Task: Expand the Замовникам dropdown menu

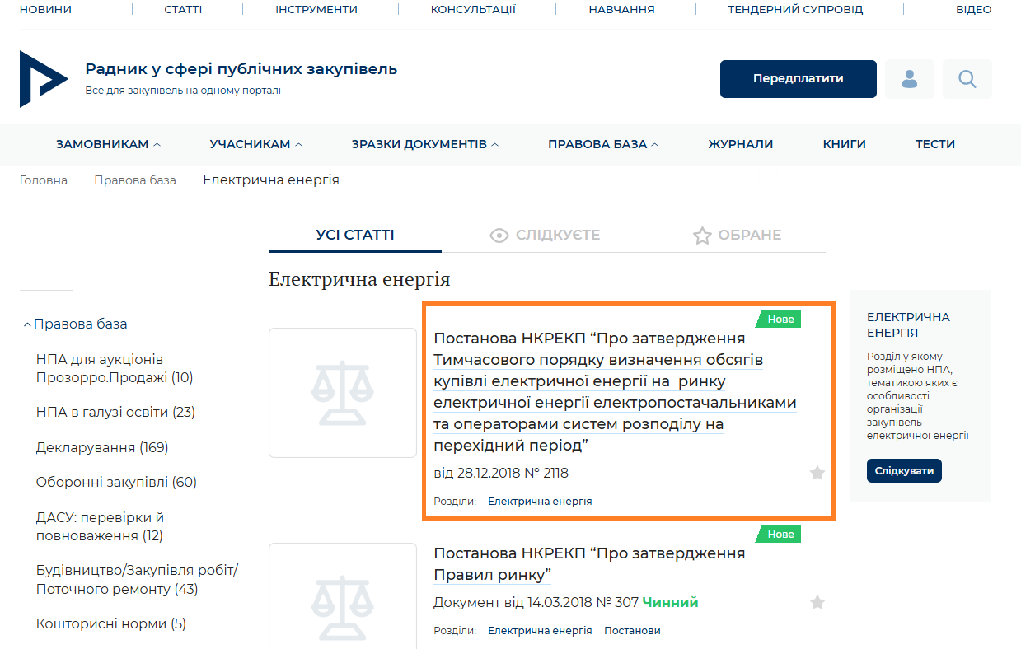Action: click(x=108, y=144)
